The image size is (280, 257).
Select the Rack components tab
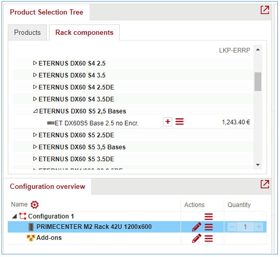[x=84, y=32]
